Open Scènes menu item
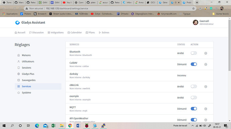 tap(104, 33)
